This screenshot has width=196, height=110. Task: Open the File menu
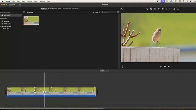click(x=13, y=1)
